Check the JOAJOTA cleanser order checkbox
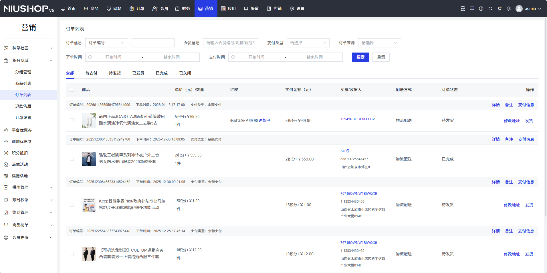547x273 pixels. pos(72,120)
